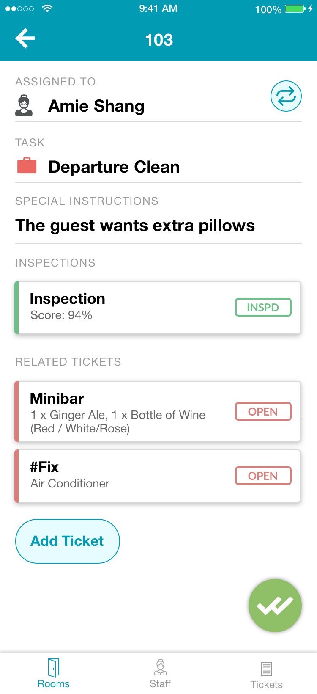Tap the Staff person icon
This screenshot has width=317, height=694.
[x=160, y=667]
